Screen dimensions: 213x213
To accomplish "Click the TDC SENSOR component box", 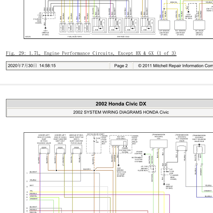I will point(180,25).
